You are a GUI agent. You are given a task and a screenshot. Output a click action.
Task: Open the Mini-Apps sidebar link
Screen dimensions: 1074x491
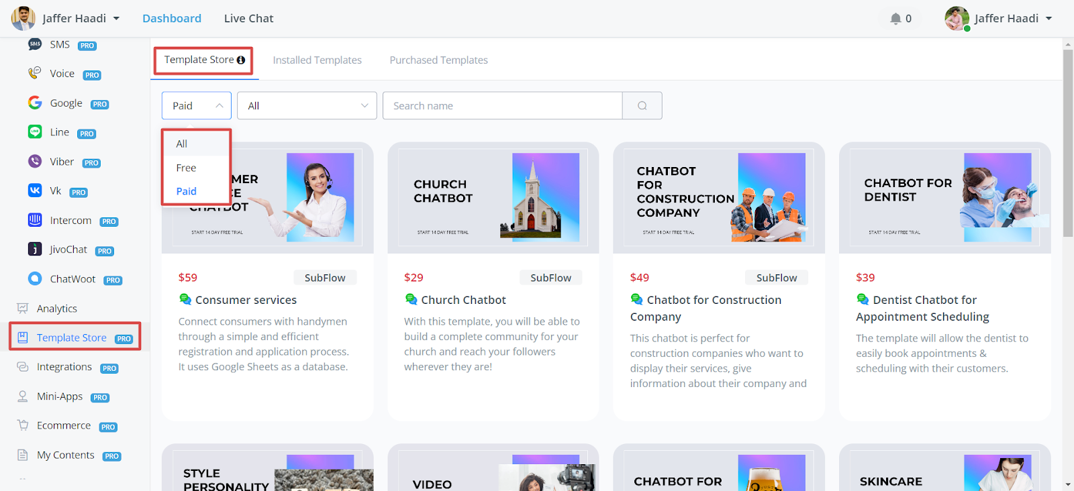tap(60, 396)
